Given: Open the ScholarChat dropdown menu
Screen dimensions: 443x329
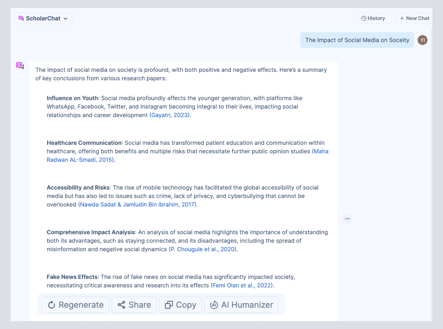Looking at the screenshot, I should click(x=44, y=18).
